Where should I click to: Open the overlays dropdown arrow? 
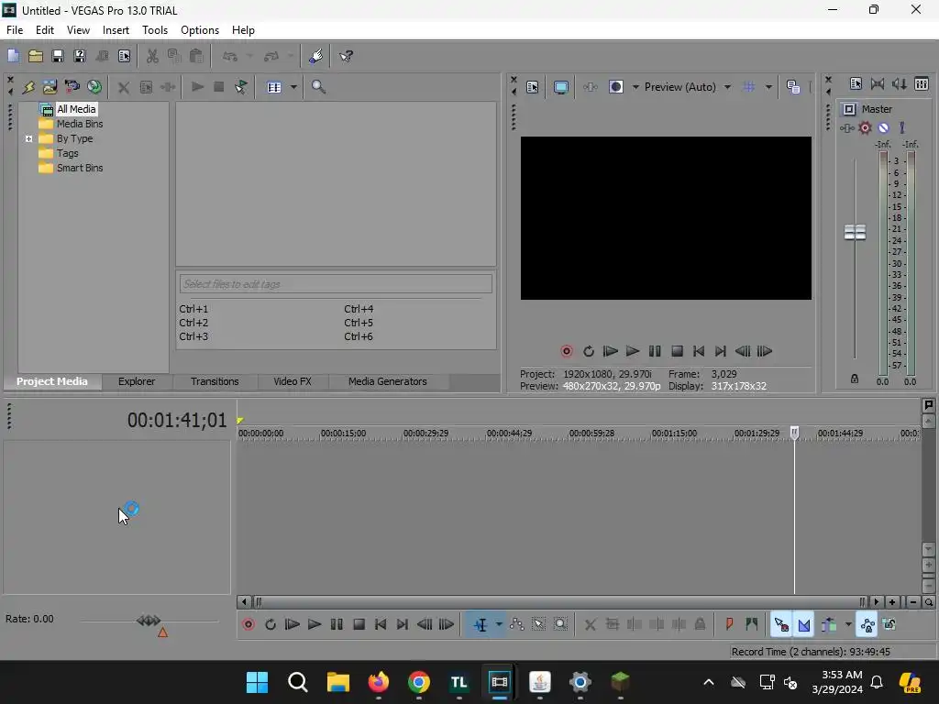point(769,87)
